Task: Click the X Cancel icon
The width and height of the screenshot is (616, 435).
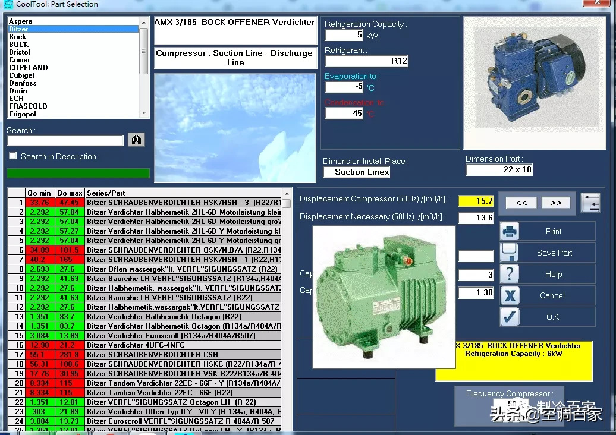Action: pyautogui.click(x=510, y=295)
